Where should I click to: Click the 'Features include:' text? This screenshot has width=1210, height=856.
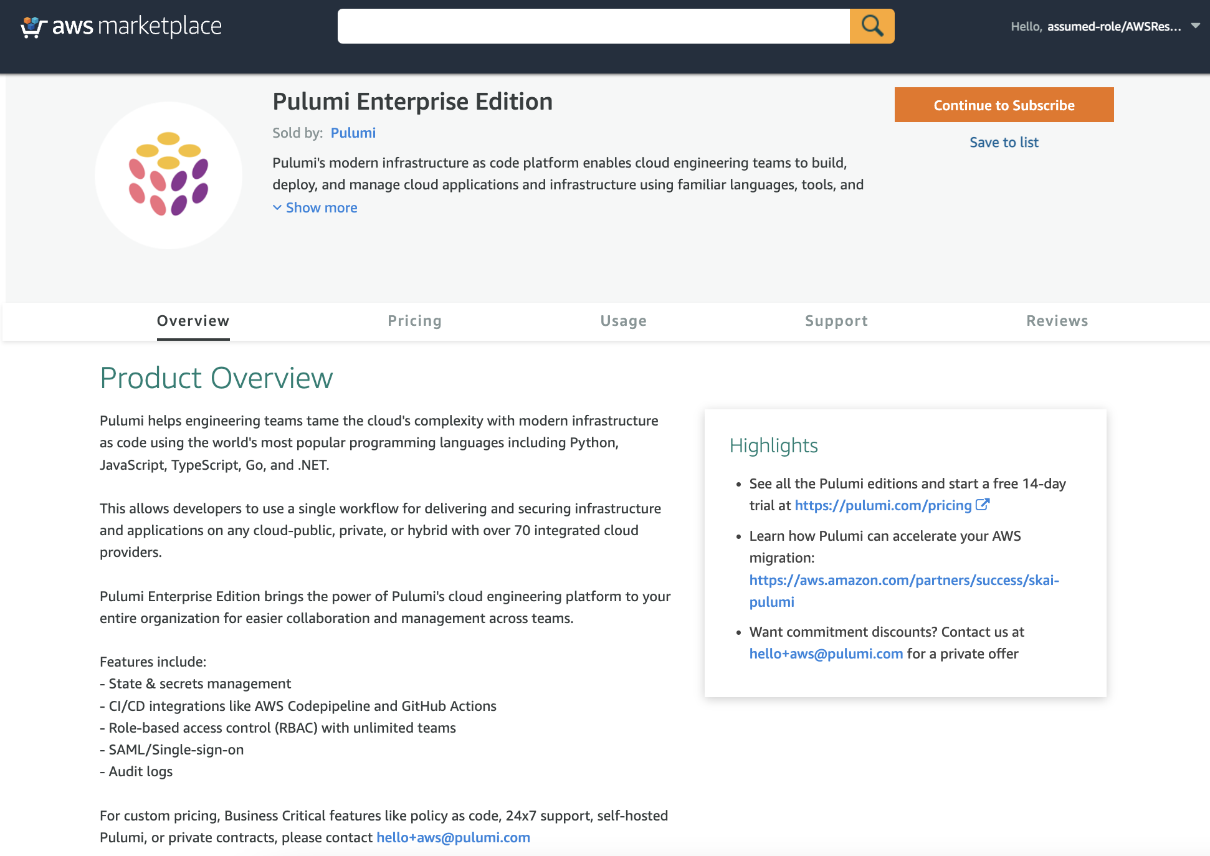pos(153,662)
